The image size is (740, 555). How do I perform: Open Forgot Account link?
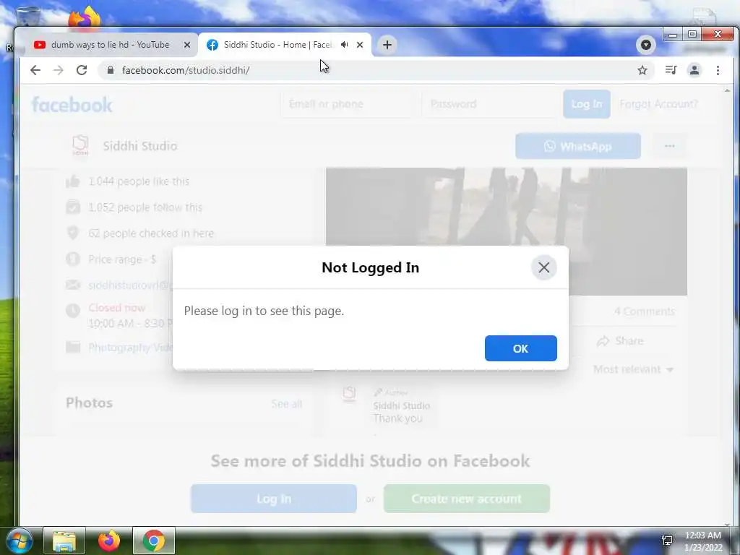pyautogui.click(x=658, y=104)
